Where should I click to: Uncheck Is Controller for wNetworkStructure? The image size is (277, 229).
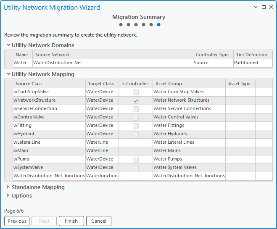(136, 100)
